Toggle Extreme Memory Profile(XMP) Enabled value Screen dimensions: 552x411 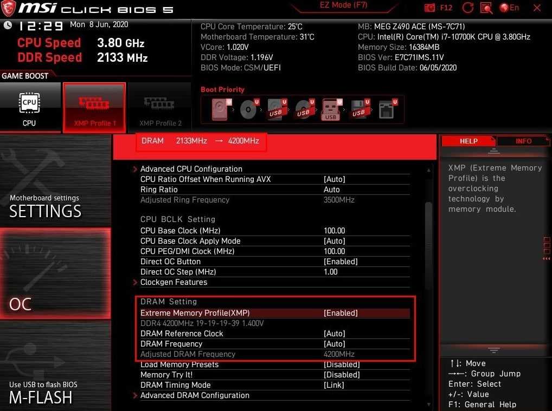coord(341,313)
